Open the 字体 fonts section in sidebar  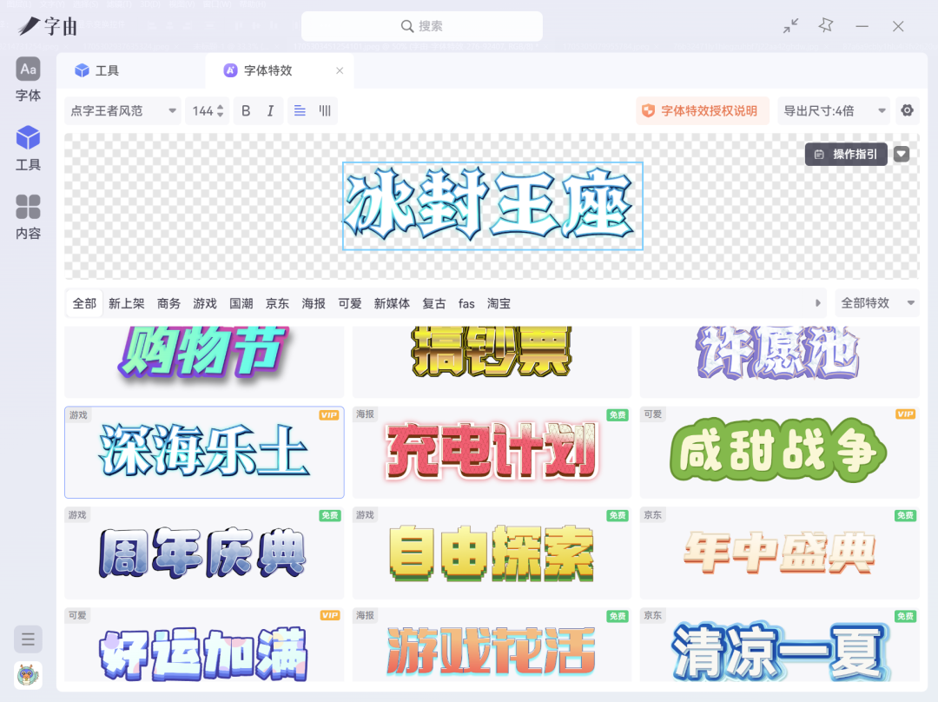[x=28, y=79]
